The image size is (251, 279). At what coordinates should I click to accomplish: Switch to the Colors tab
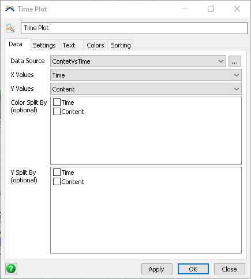click(95, 45)
